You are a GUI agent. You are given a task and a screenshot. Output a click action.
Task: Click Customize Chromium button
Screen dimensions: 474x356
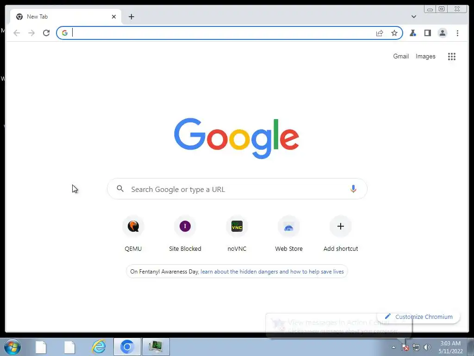pos(418,317)
